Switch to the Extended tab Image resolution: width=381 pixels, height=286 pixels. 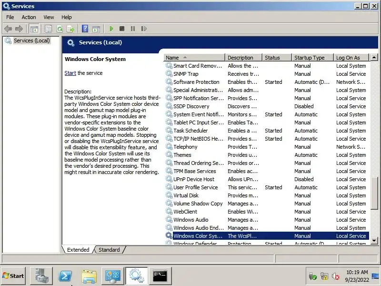78,250
